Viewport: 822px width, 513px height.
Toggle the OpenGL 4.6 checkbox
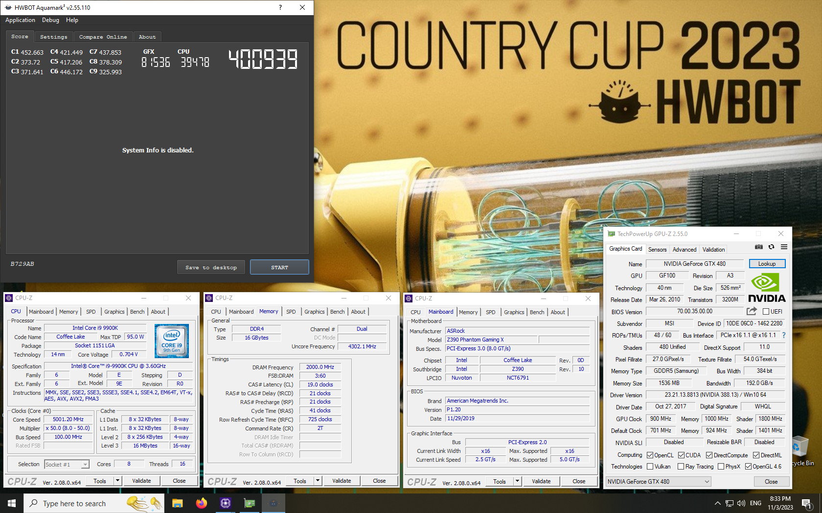[x=748, y=467]
